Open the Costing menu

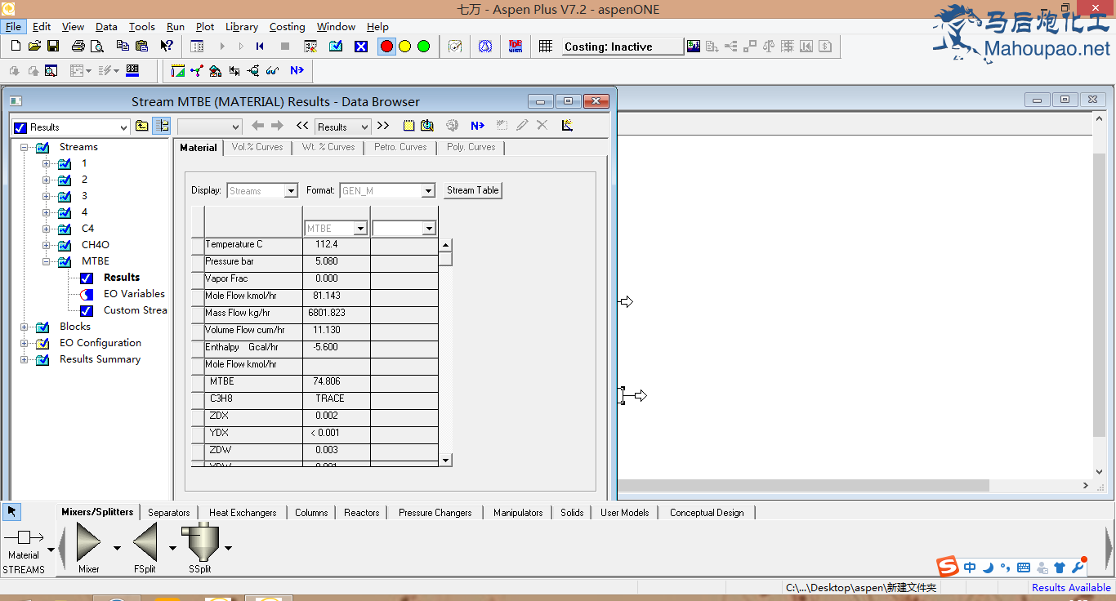[288, 27]
